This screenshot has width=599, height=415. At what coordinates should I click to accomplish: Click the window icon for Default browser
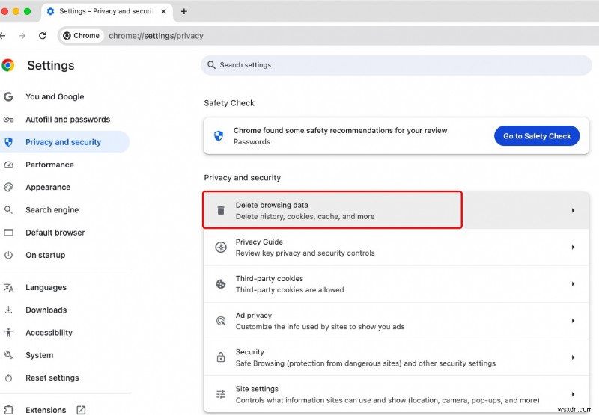point(8,233)
